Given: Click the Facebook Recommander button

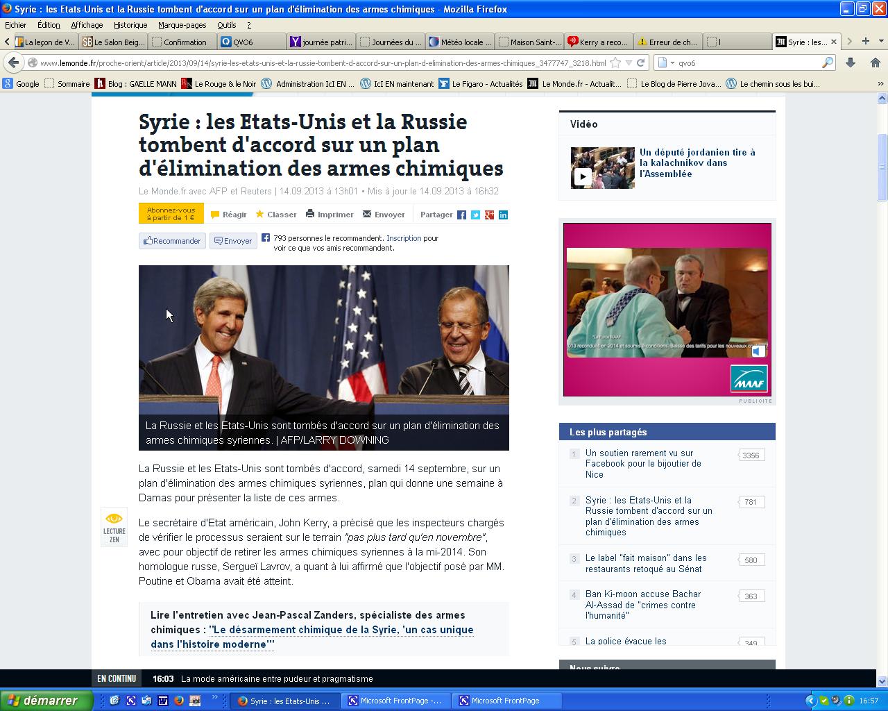Looking at the screenshot, I should [172, 241].
